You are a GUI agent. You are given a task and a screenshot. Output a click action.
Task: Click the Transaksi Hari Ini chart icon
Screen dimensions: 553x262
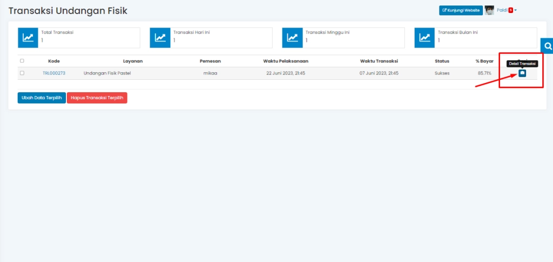pyautogui.click(x=160, y=38)
